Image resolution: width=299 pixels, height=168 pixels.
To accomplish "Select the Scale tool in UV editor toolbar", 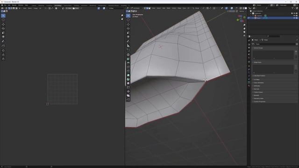I will [3, 33].
